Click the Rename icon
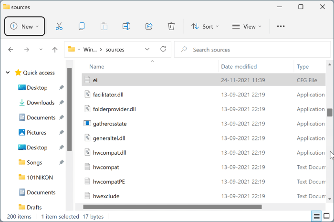The height and width of the screenshot is (222, 334). click(126, 26)
